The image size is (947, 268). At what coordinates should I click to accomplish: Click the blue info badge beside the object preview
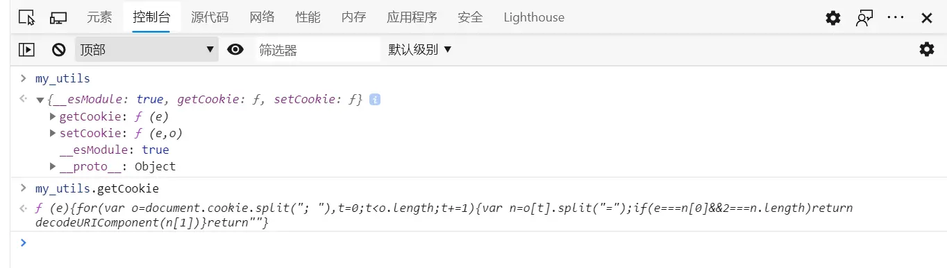coord(375,100)
